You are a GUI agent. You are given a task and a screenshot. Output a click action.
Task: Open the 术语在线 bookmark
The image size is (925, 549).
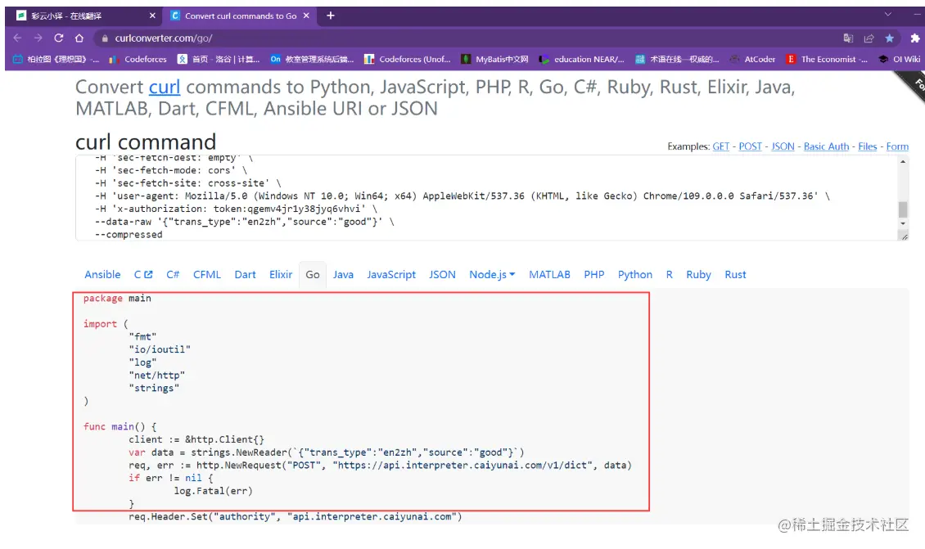(x=677, y=59)
